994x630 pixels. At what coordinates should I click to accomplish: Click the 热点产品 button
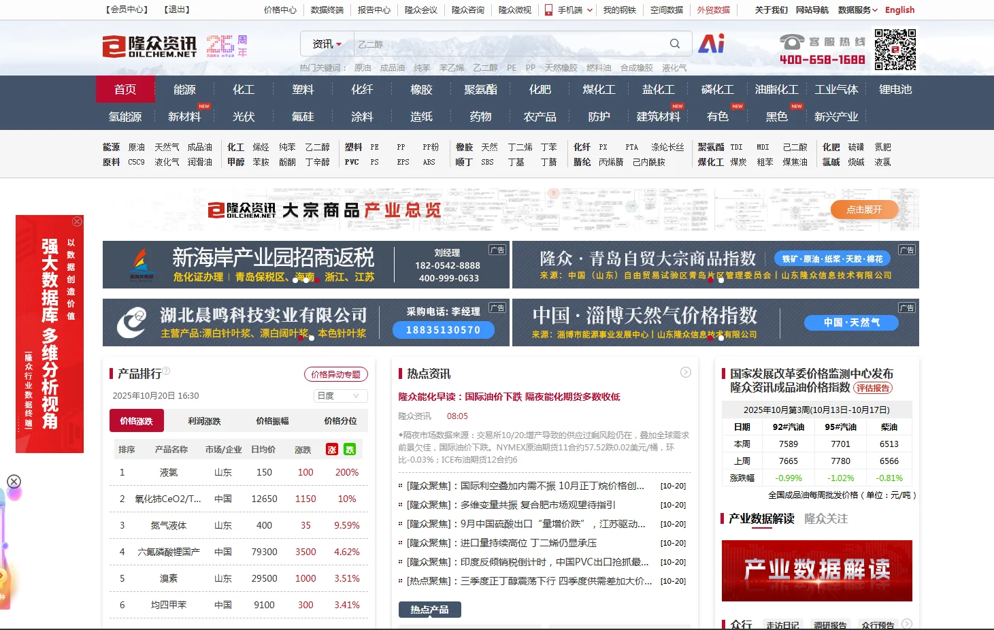point(430,610)
